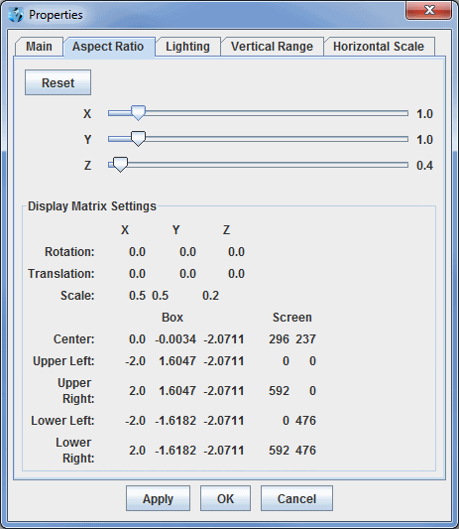Open the Lighting tab
The image size is (459, 529).
click(187, 47)
